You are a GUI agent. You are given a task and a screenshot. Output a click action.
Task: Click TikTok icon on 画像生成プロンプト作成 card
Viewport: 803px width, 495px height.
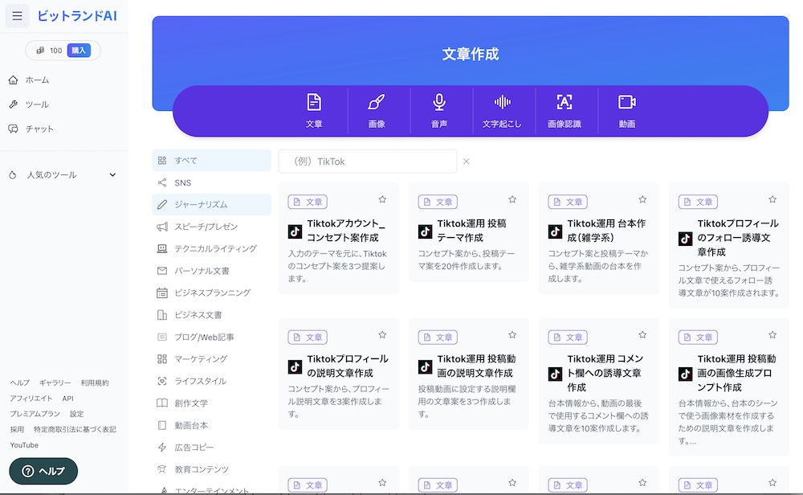685,374
